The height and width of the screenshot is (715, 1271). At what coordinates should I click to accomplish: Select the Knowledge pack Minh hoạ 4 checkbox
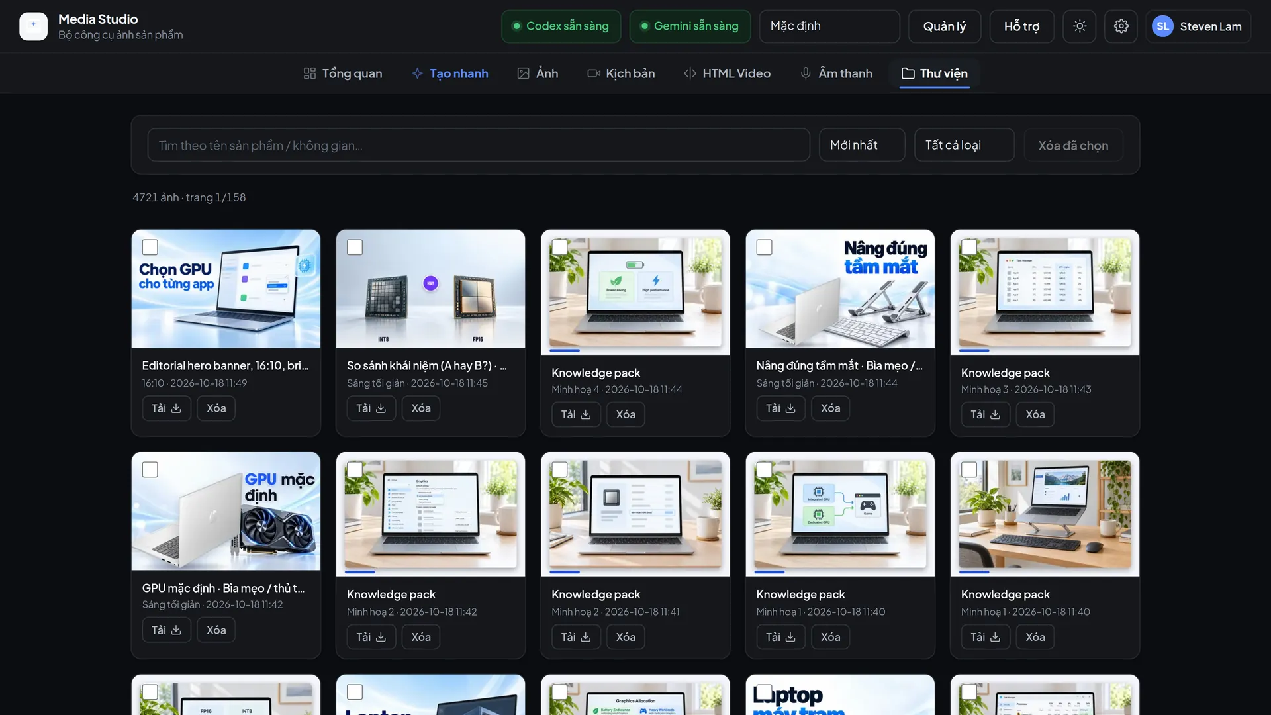click(559, 248)
